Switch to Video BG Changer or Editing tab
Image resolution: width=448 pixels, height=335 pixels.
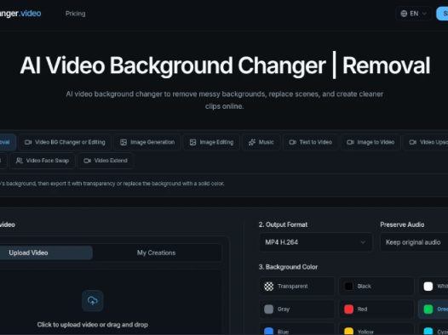pyautogui.click(x=65, y=142)
